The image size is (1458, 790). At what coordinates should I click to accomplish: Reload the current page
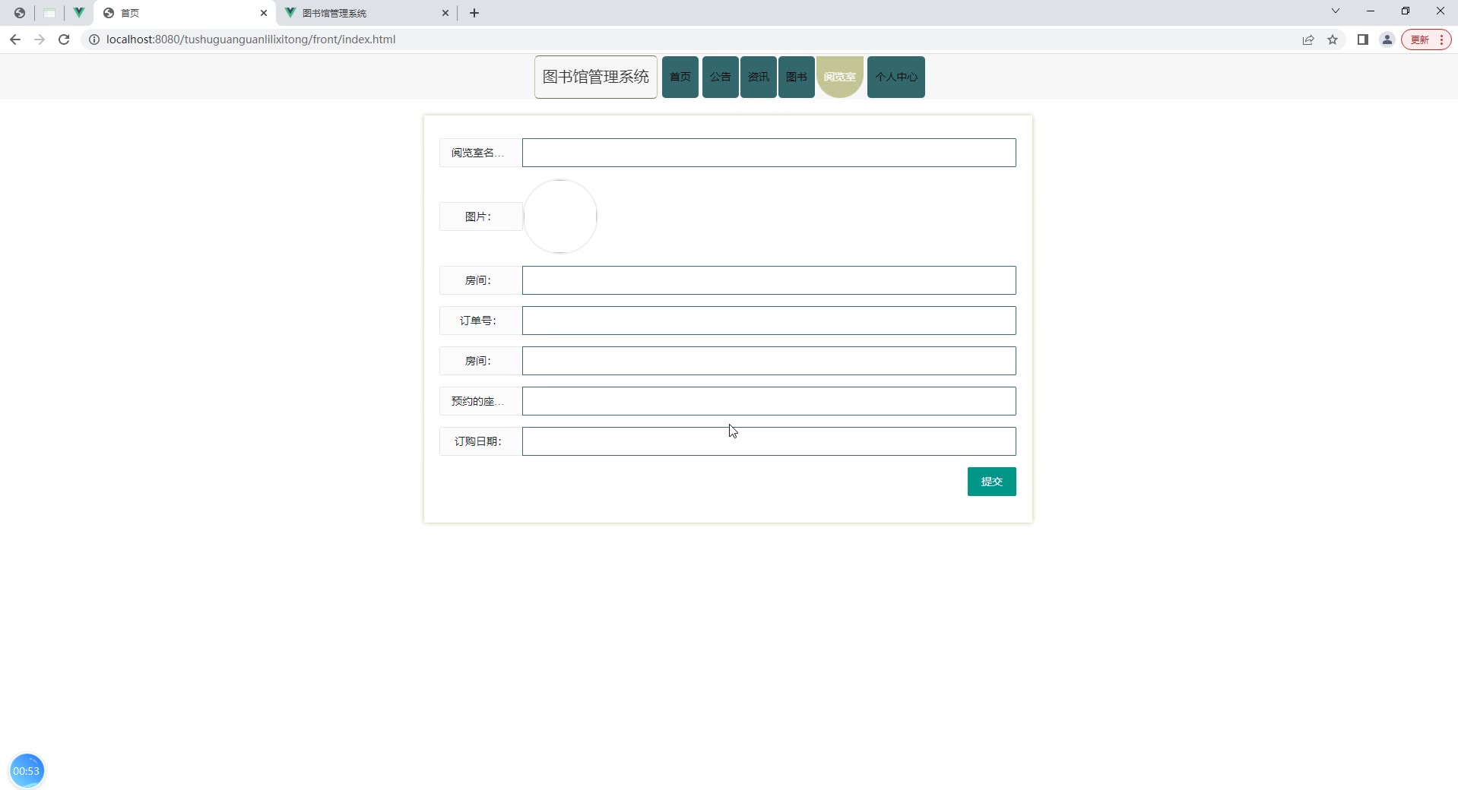point(64,39)
